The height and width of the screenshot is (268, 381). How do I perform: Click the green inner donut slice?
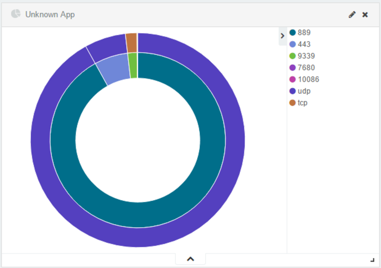click(x=133, y=66)
